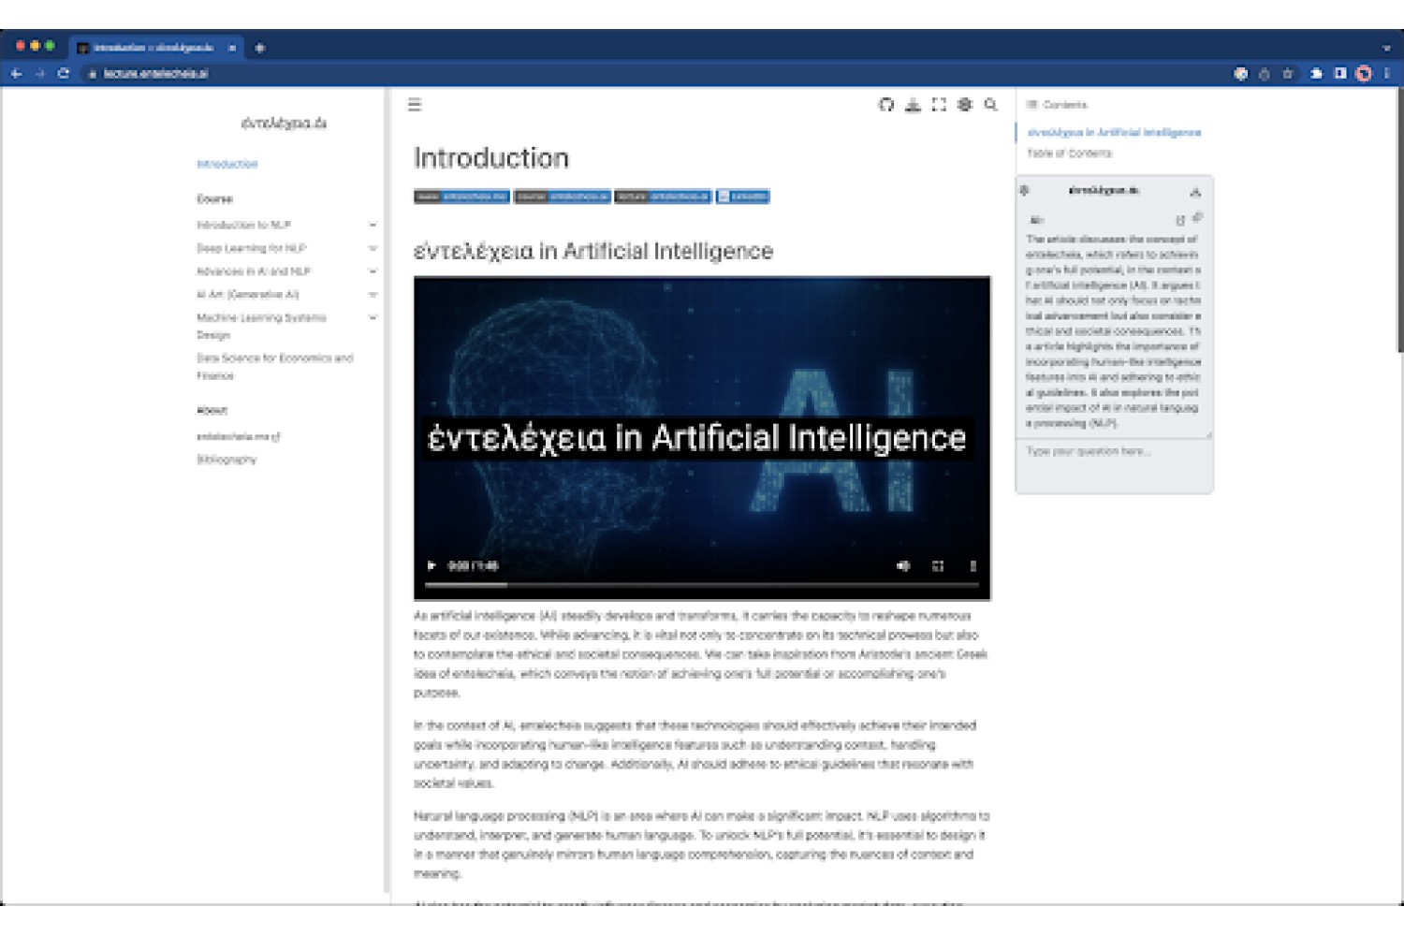Viewport: 1404px width, 936px height.
Task: Expand the Introduction to NLP section
Action: tap(373, 225)
